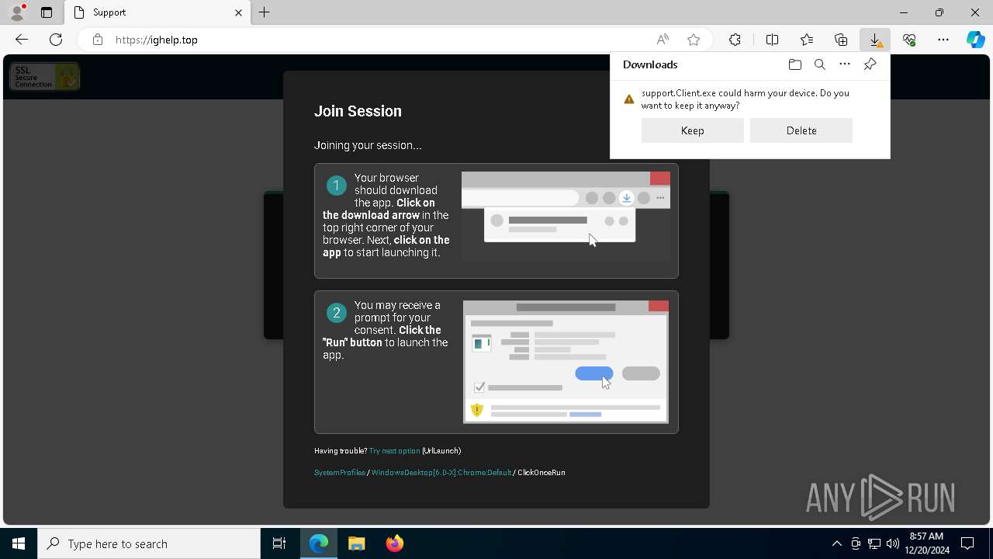Open File Explorer from taskbar
Image resolution: width=993 pixels, height=559 pixels.
tap(357, 543)
